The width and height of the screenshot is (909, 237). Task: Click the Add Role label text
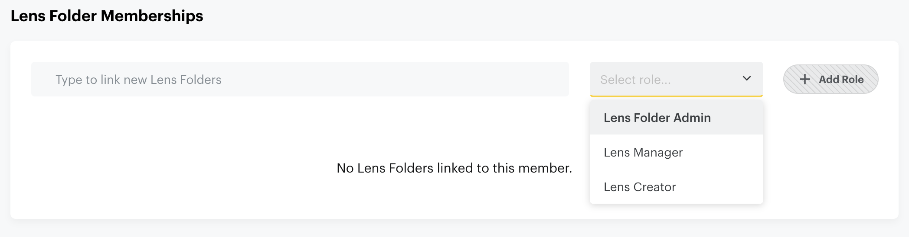pyautogui.click(x=841, y=80)
